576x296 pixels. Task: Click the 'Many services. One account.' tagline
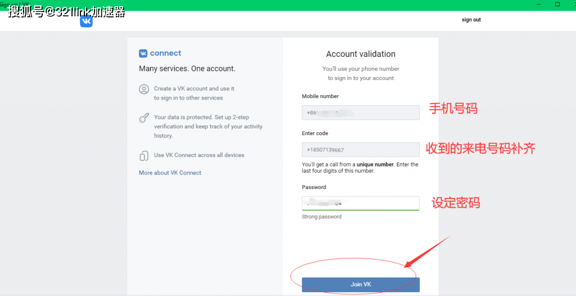pos(187,69)
